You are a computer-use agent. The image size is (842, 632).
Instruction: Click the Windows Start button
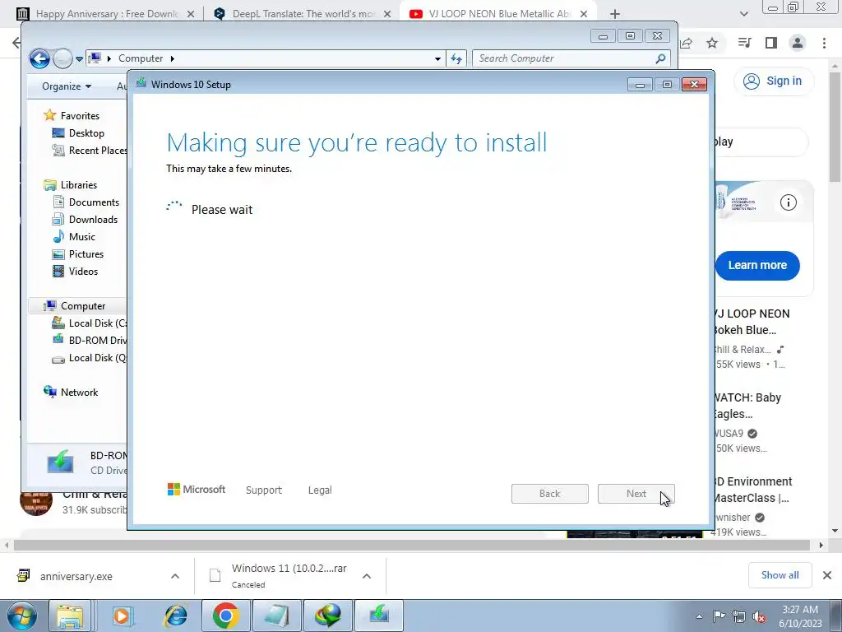point(22,616)
